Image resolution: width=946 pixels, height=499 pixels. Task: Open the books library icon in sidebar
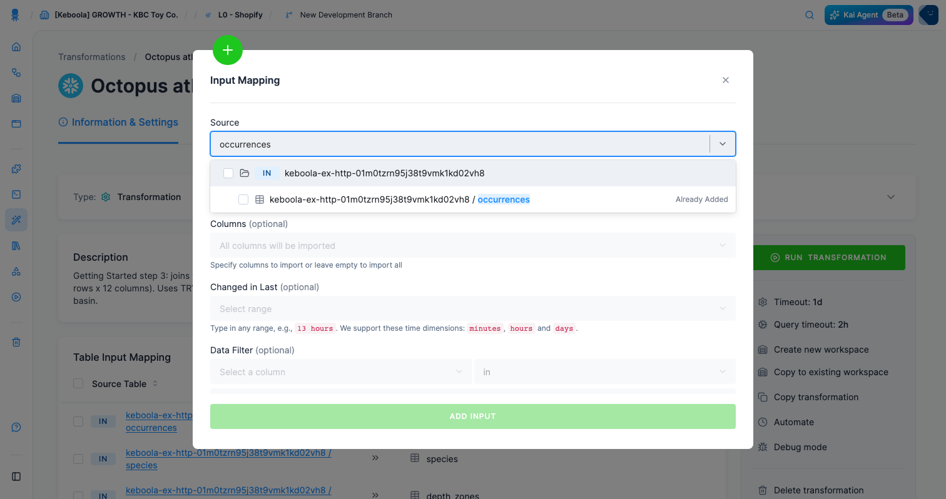[x=16, y=246]
